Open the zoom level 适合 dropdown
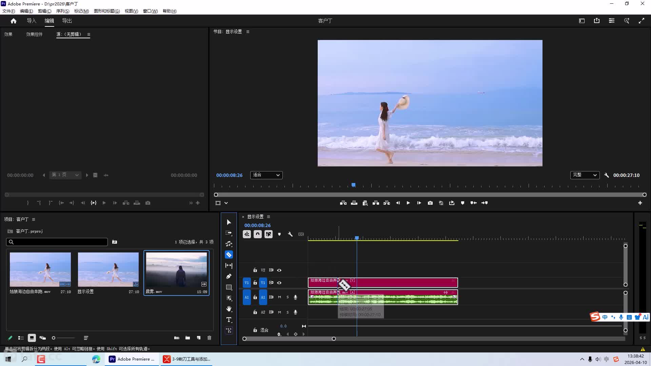 point(267,175)
